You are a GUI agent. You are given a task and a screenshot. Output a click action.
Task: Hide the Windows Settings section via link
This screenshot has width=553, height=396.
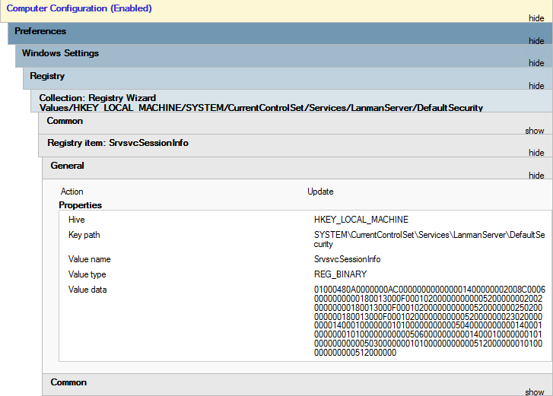tap(536, 63)
